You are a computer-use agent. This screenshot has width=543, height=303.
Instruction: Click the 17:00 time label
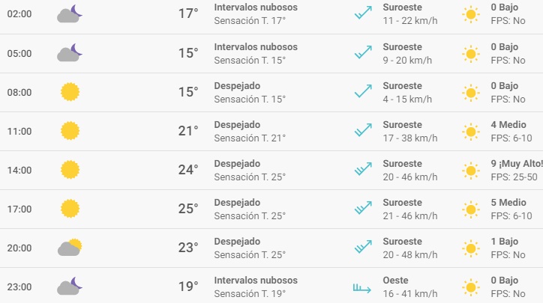[x=19, y=209]
